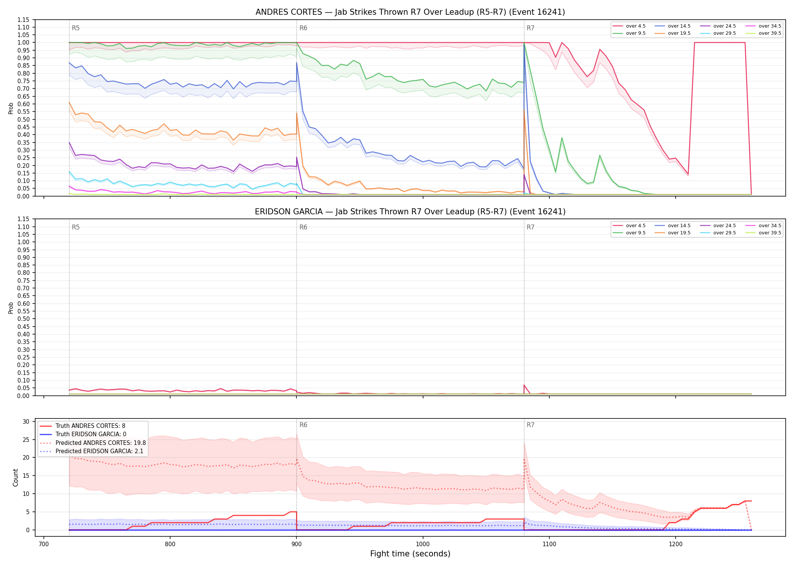Viewport: 794px width, 567px height.
Task: Pick 'over 9.5' in ERIDSON GARCIA legend
Action: pos(629,233)
